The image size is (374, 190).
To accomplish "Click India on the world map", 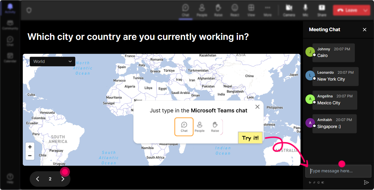I will (x=221, y=94).
